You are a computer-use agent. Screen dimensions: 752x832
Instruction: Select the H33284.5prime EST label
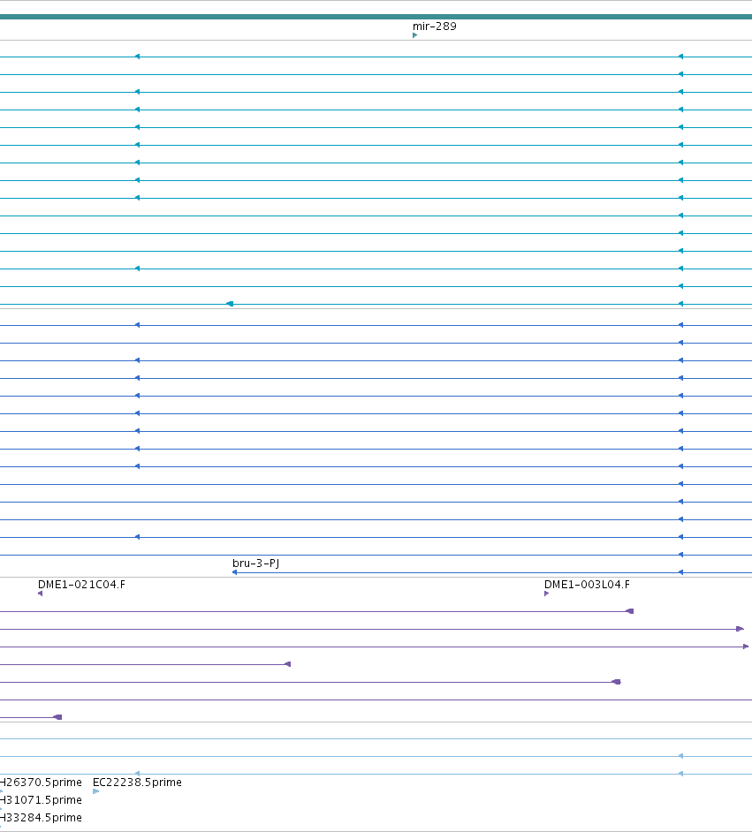click(x=41, y=817)
